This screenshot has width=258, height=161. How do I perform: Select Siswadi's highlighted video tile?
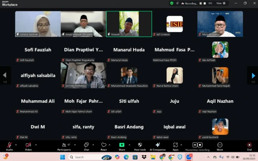[x=129, y=24]
